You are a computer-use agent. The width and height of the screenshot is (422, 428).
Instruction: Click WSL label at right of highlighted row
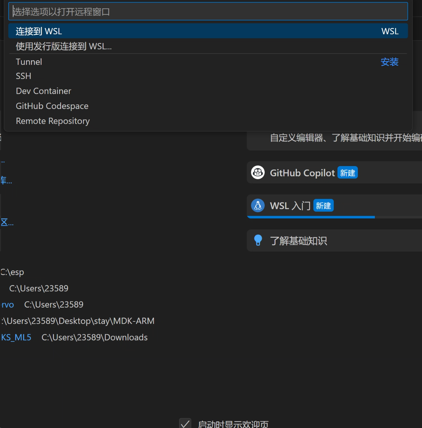(390, 31)
